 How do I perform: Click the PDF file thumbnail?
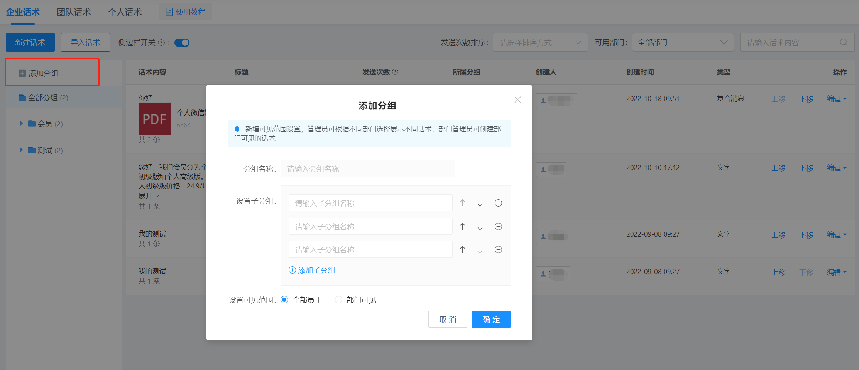coord(154,118)
